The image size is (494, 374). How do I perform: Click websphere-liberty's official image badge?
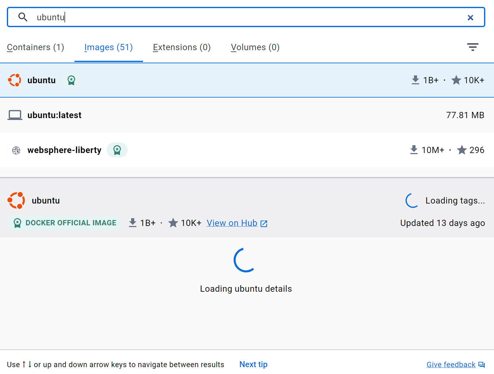click(x=117, y=150)
